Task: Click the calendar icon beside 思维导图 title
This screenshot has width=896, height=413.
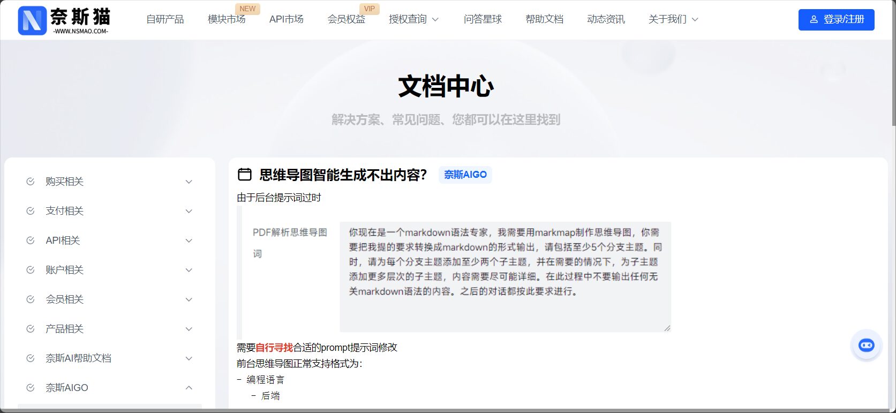Action: coord(245,174)
